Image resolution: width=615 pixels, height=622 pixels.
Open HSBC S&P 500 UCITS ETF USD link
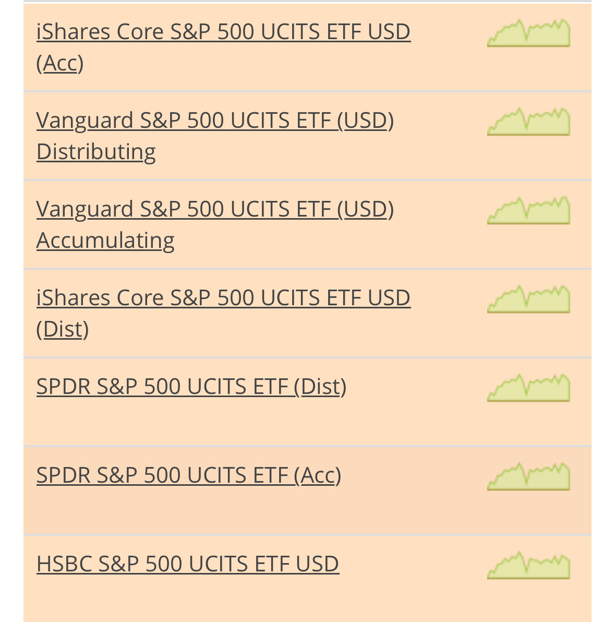[x=188, y=564]
